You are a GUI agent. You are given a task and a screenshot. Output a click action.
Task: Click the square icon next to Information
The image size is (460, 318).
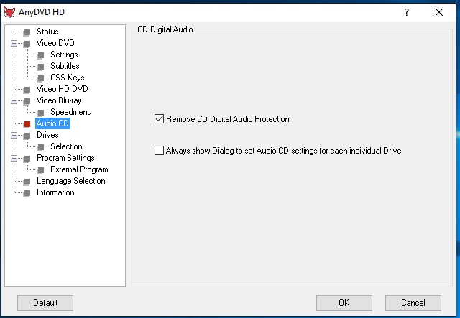27,192
